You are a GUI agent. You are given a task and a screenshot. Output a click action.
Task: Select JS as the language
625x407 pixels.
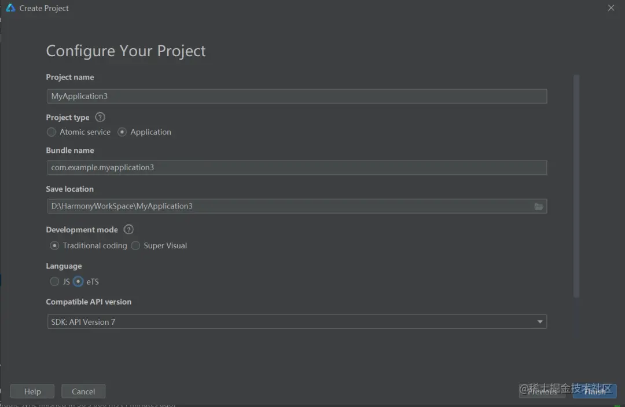click(x=54, y=281)
